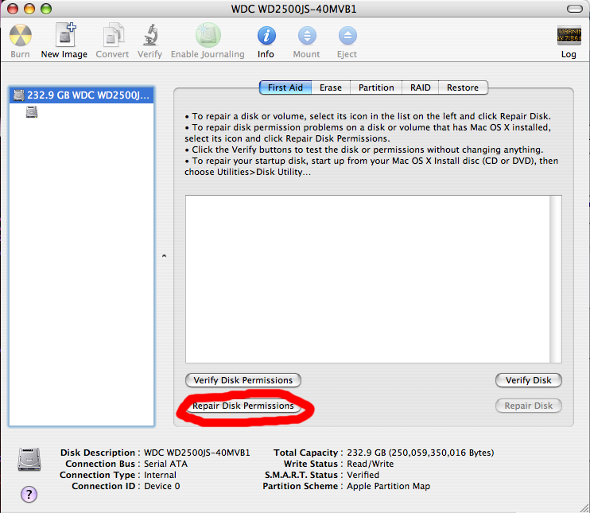Click the Repair Disk button
This screenshot has width=590, height=513.
(529, 406)
